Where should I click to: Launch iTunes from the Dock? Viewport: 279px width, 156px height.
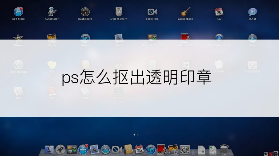tap(151, 150)
